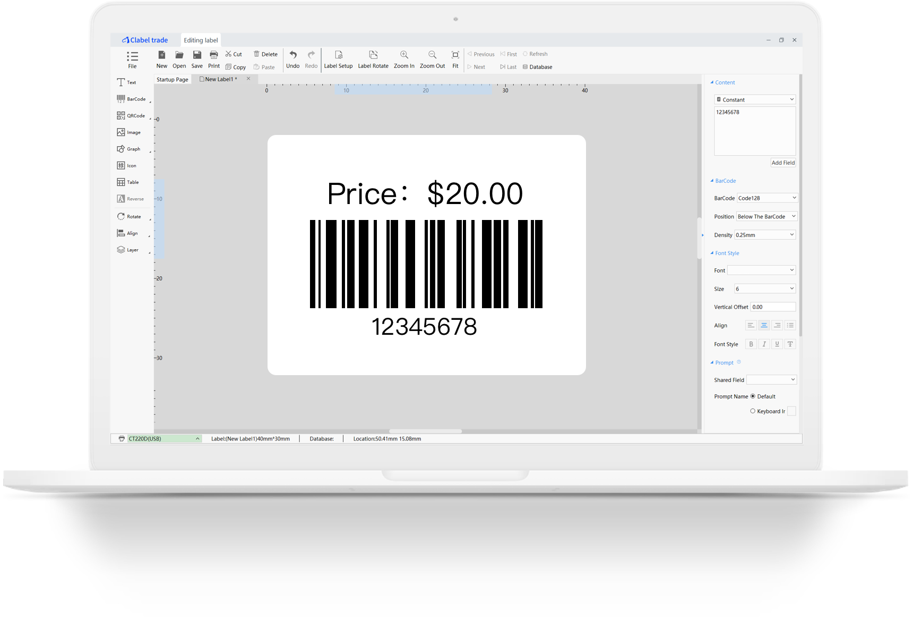The height and width of the screenshot is (627, 913).
Task: Click the Add Field button
Action: 783,163
